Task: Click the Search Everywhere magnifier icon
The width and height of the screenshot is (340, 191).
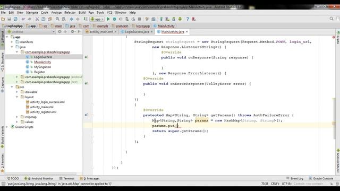Action: (x=331, y=19)
